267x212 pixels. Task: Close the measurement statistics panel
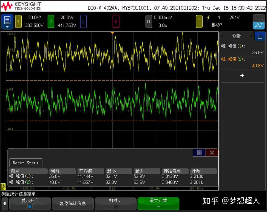(x=212, y=153)
